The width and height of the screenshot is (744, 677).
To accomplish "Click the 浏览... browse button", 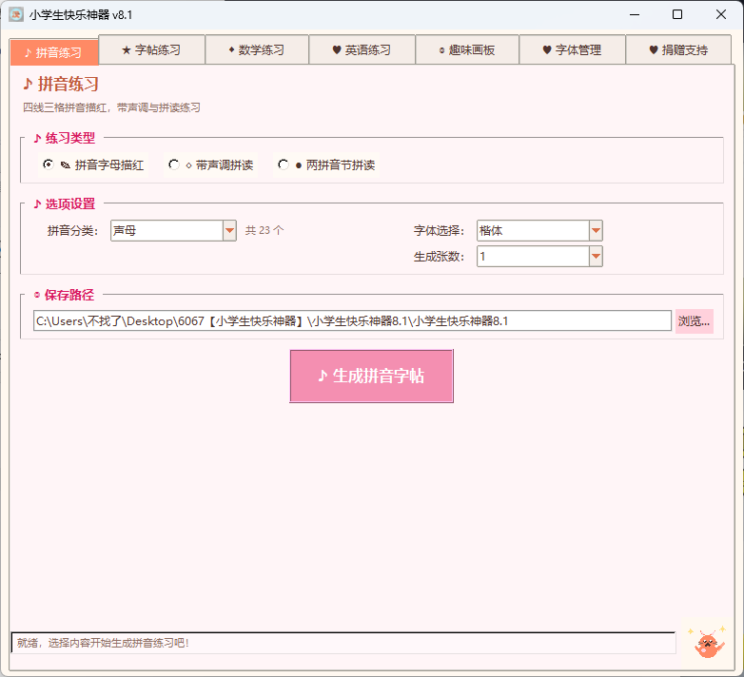I will pyautogui.click(x=695, y=321).
